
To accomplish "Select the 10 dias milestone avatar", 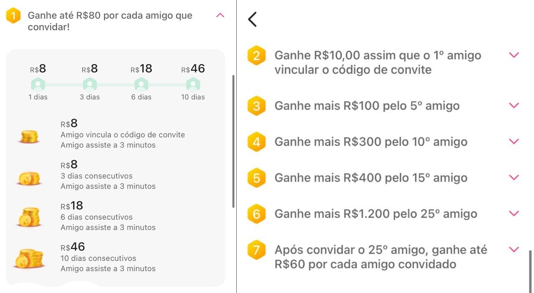I will tap(193, 84).
